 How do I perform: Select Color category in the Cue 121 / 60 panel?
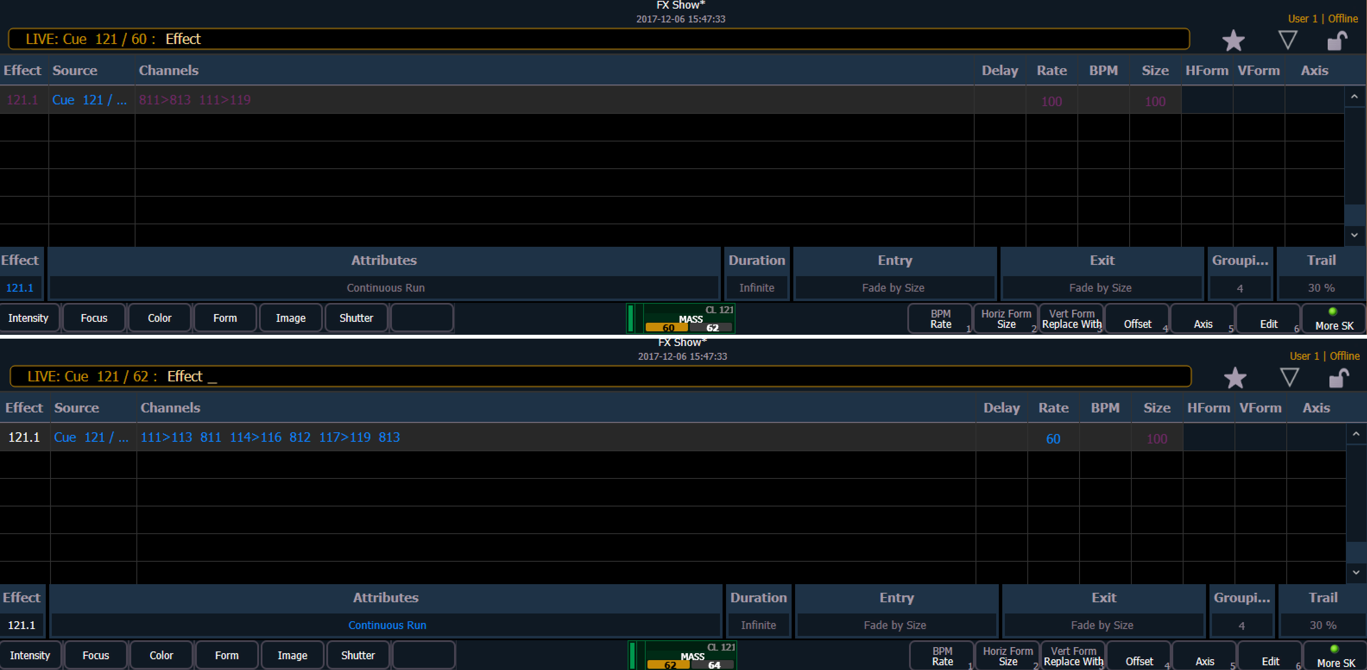tap(160, 318)
